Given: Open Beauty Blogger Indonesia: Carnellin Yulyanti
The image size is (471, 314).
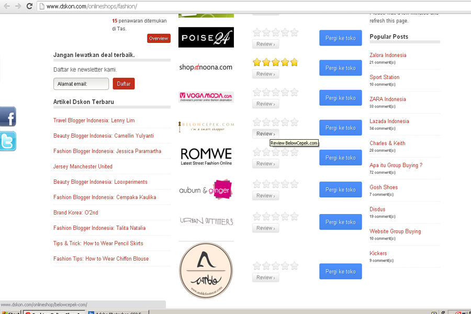Looking at the screenshot, I should point(104,136).
